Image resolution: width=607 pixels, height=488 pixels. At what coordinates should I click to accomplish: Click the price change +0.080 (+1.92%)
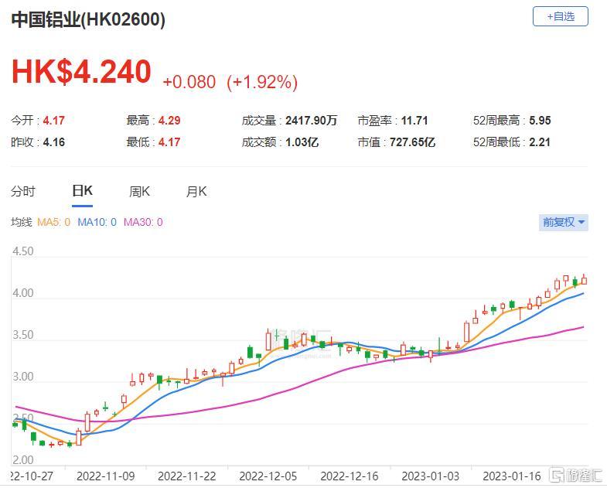tap(230, 82)
